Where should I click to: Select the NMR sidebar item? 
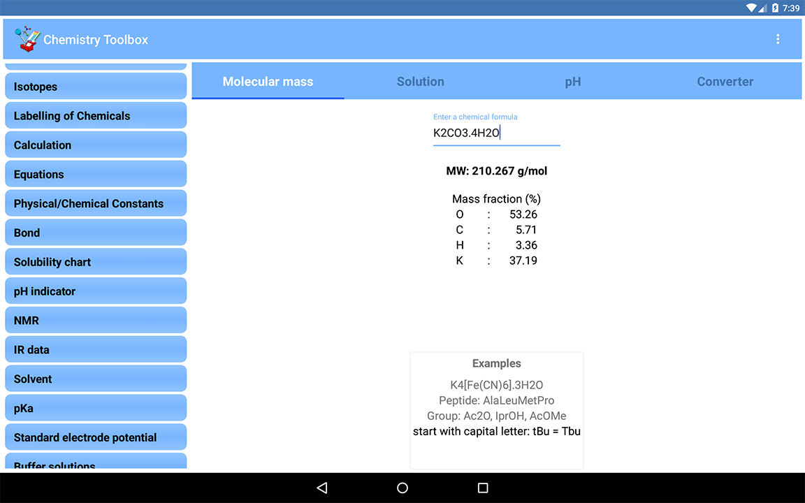(96, 320)
